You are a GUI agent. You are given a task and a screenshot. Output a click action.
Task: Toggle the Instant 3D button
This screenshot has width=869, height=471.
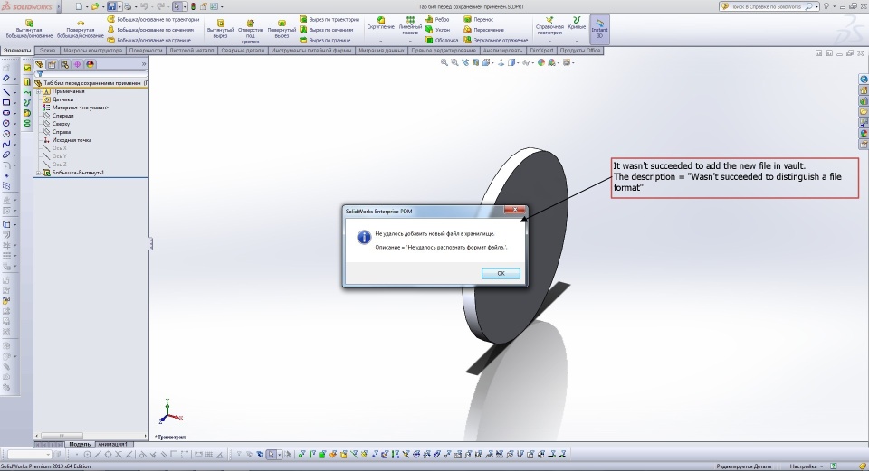[x=599, y=29]
